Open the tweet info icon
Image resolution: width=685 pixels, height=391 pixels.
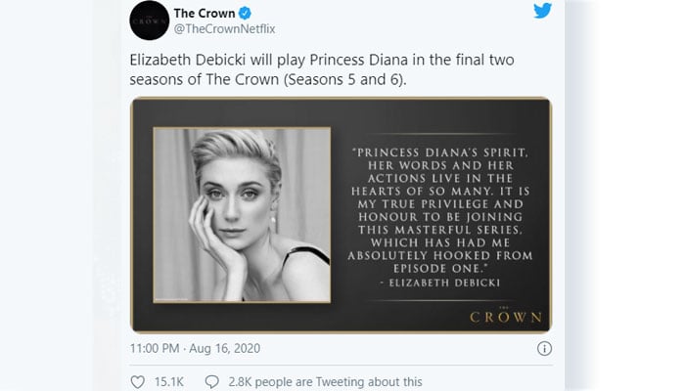click(544, 347)
